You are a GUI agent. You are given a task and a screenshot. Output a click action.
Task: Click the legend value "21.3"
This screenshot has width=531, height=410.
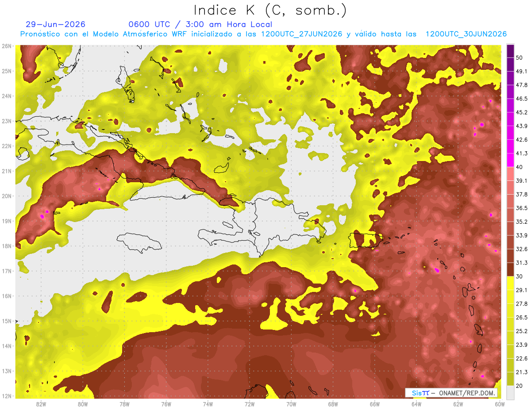(522, 372)
